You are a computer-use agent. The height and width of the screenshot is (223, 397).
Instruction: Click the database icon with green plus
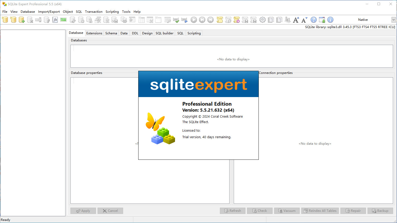pos(22,20)
